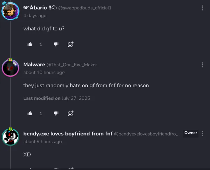
Task: Thumbs down Malware's comment
Action: [56, 113]
